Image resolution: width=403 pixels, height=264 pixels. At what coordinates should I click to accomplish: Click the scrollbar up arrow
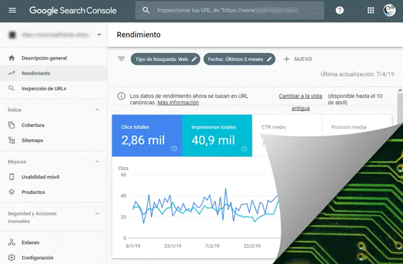pyautogui.click(x=400, y=90)
